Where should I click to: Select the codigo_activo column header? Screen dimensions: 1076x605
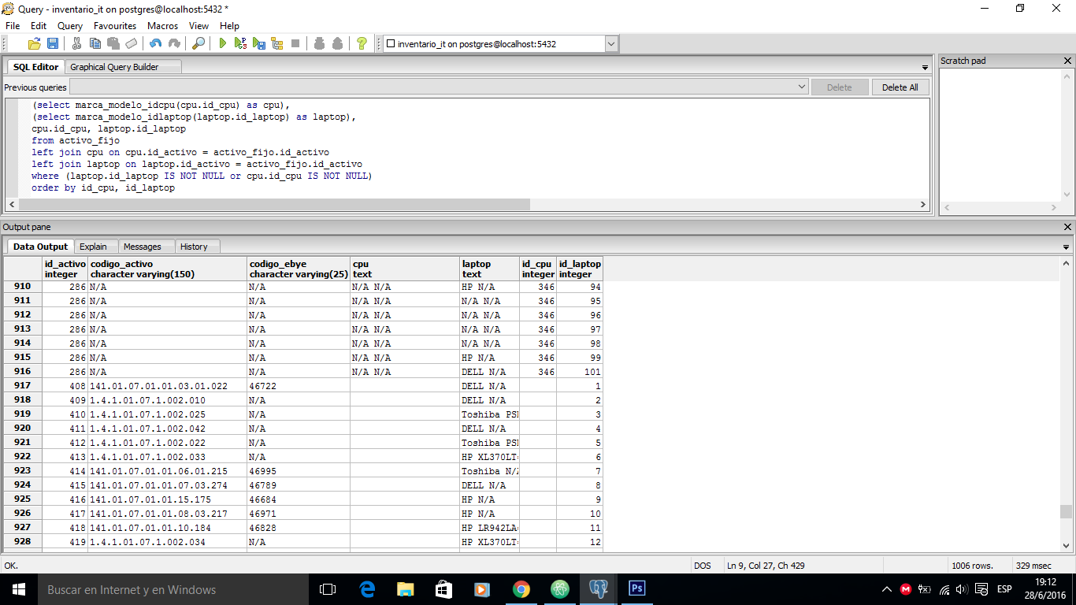[x=167, y=269]
